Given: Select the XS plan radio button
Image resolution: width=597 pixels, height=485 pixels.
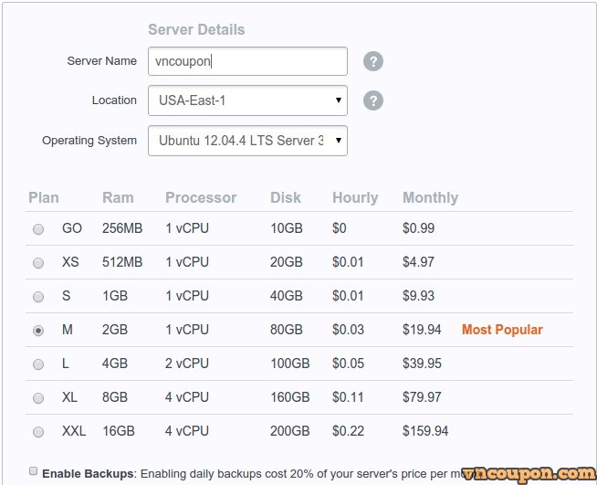Looking at the screenshot, I should [38, 263].
